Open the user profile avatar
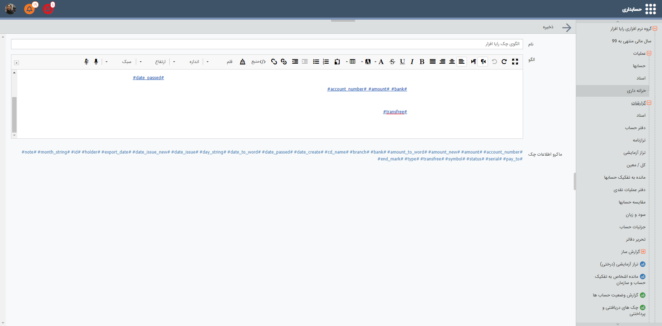 [11, 9]
